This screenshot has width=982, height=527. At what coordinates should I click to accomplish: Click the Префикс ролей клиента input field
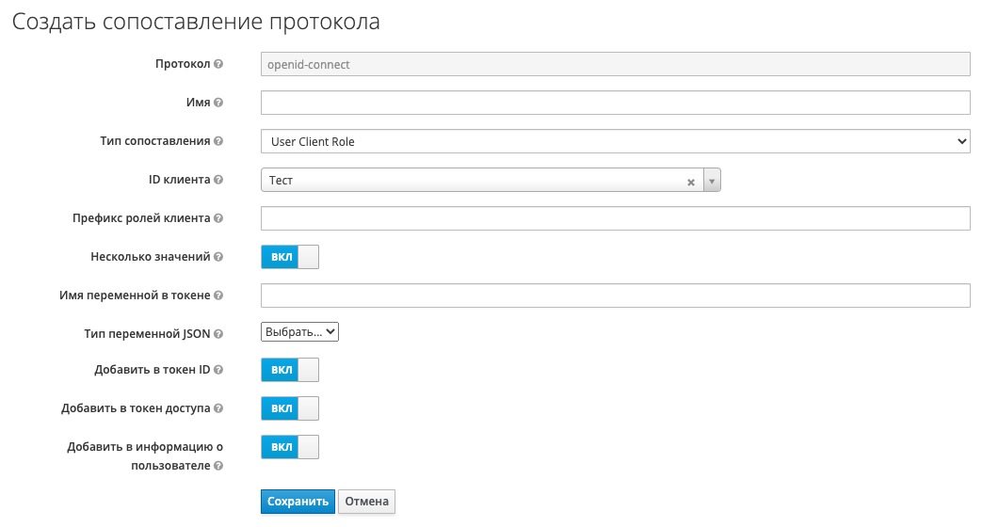tap(615, 218)
